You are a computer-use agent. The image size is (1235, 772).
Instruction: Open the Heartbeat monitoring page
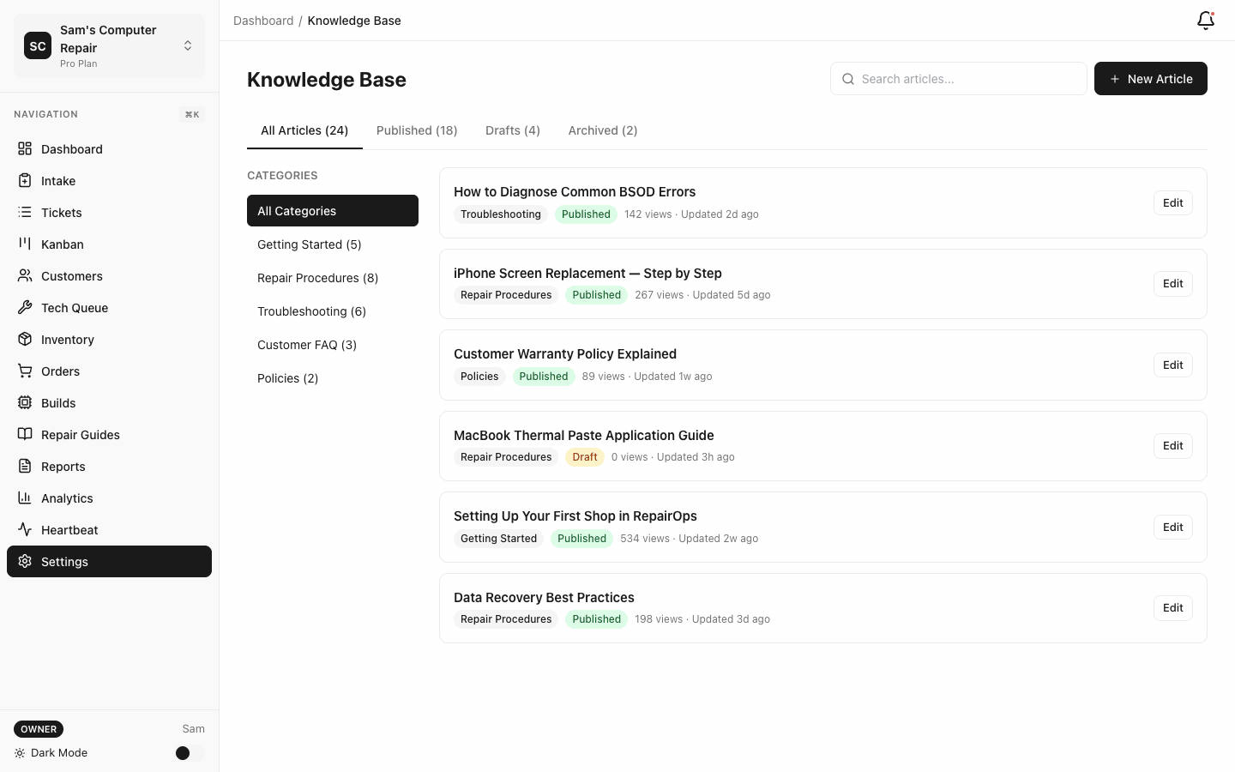coord(69,530)
